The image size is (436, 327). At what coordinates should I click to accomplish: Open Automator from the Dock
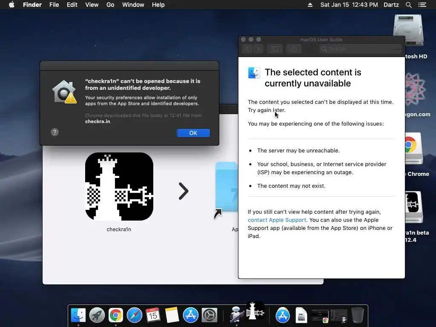pyautogui.click(x=237, y=315)
